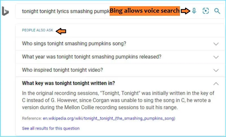
Task: Open visual search camera icon
Action: (x=206, y=11)
